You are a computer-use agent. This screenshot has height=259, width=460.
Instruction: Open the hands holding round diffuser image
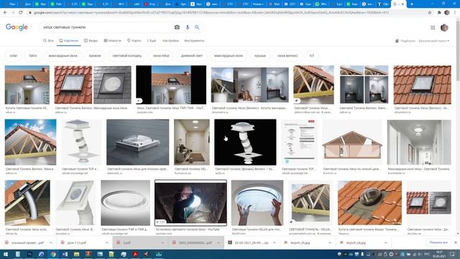257,203
